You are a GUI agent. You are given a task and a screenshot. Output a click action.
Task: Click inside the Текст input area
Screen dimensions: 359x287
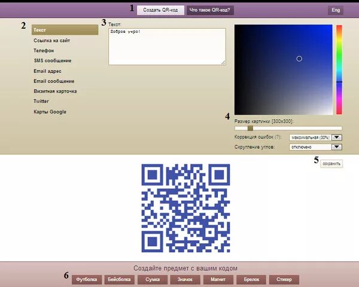167,47
